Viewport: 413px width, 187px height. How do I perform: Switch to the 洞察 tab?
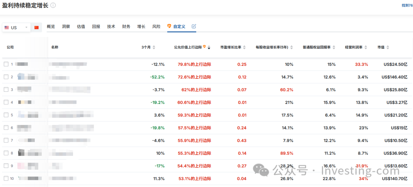pos(66,27)
